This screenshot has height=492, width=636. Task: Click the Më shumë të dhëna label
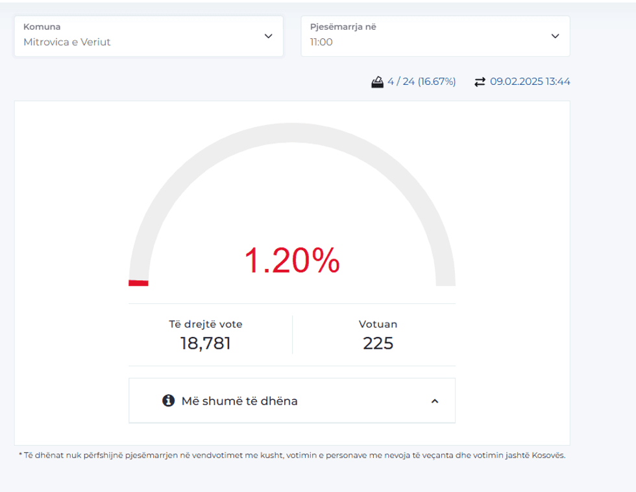[239, 401]
